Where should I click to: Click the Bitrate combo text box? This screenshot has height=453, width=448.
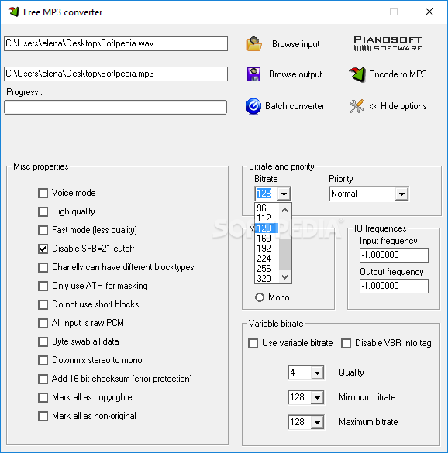(266, 194)
